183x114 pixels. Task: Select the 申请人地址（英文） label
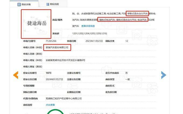point(33,67)
